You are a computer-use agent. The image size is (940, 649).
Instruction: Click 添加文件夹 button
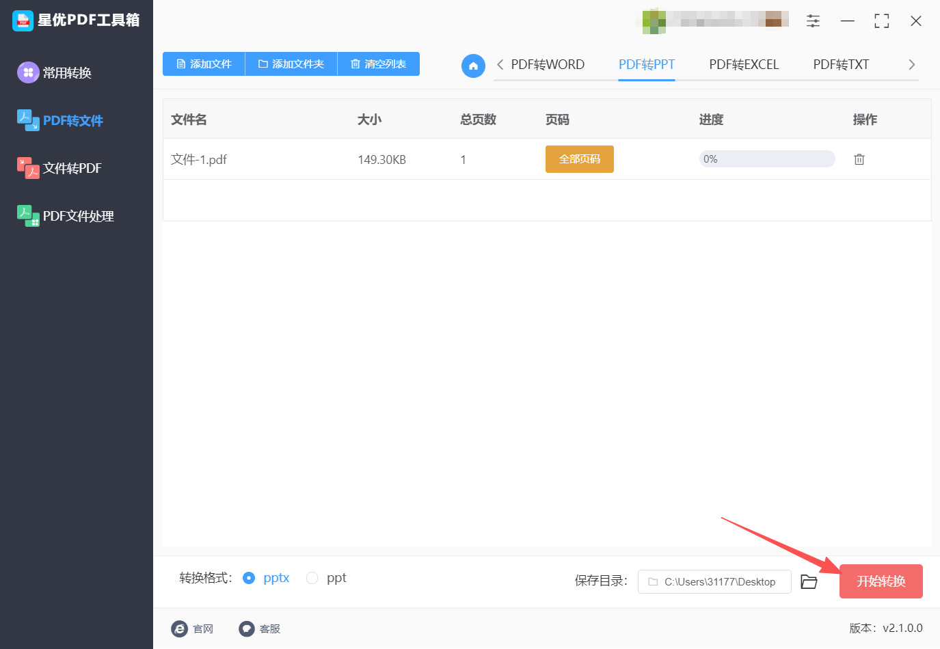click(x=291, y=64)
